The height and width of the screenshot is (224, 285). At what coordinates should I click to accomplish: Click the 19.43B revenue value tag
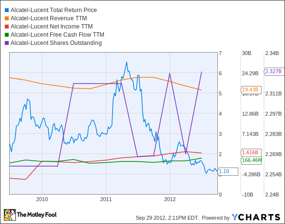coord(251,90)
